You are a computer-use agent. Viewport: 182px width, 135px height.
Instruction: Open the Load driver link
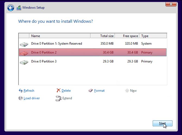coord(32,98)
